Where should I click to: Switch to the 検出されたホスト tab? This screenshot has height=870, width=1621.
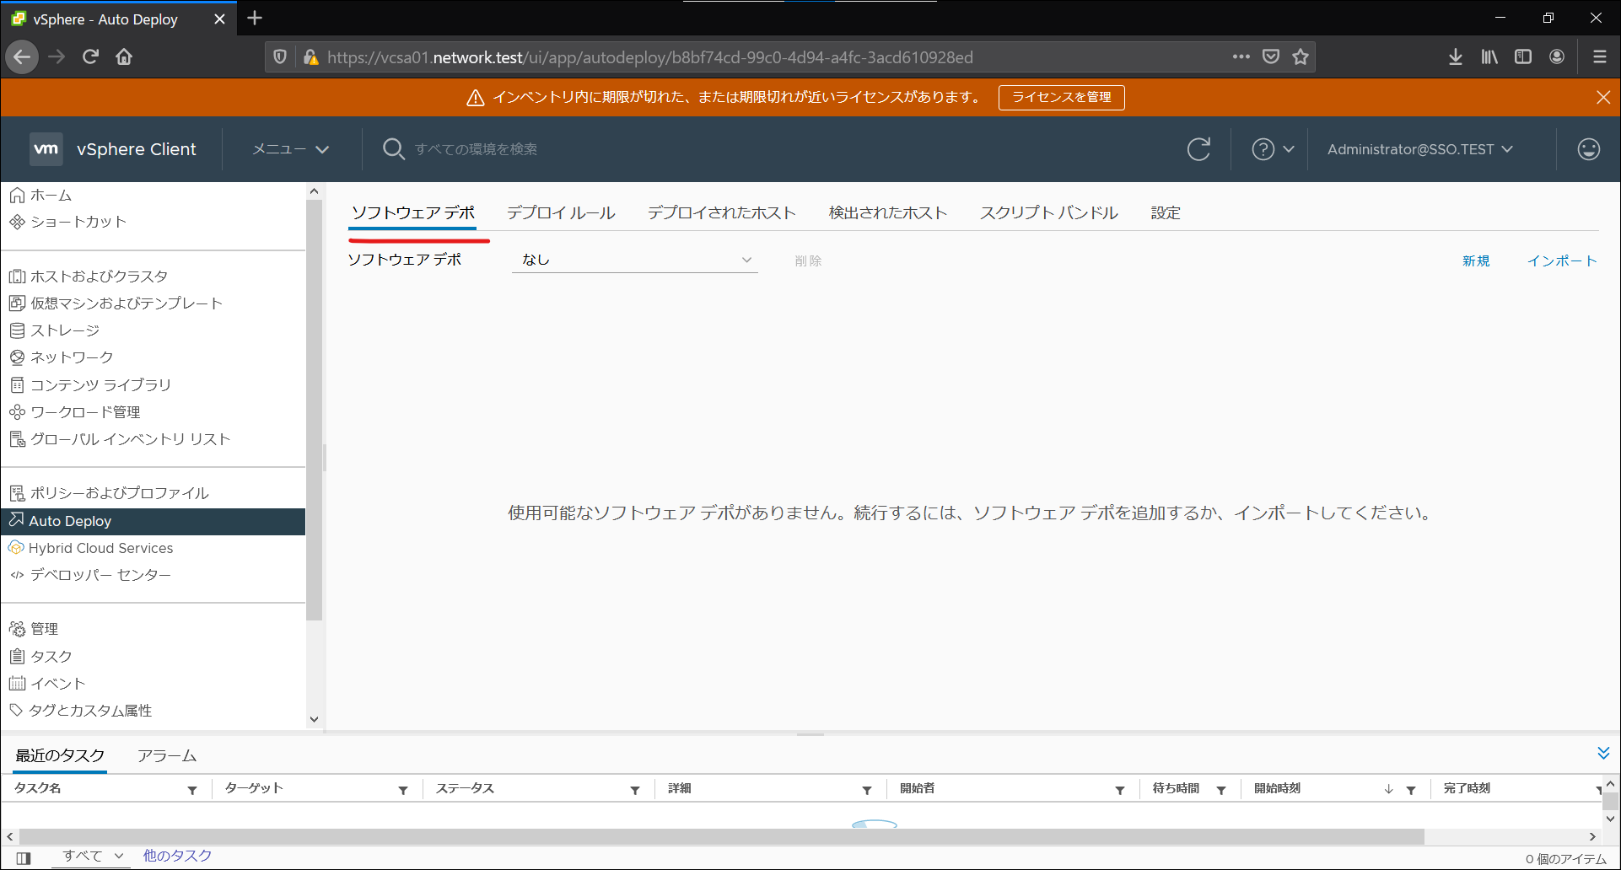coord(888,212)
